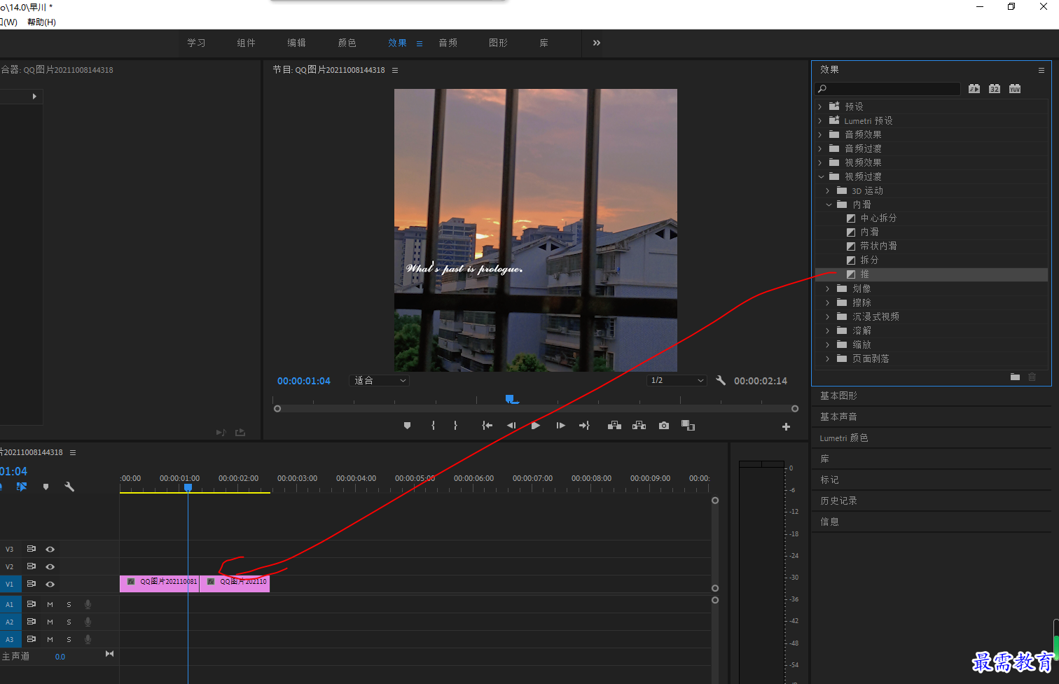Switch to the 学习 workspace tab

click(196, 43)
